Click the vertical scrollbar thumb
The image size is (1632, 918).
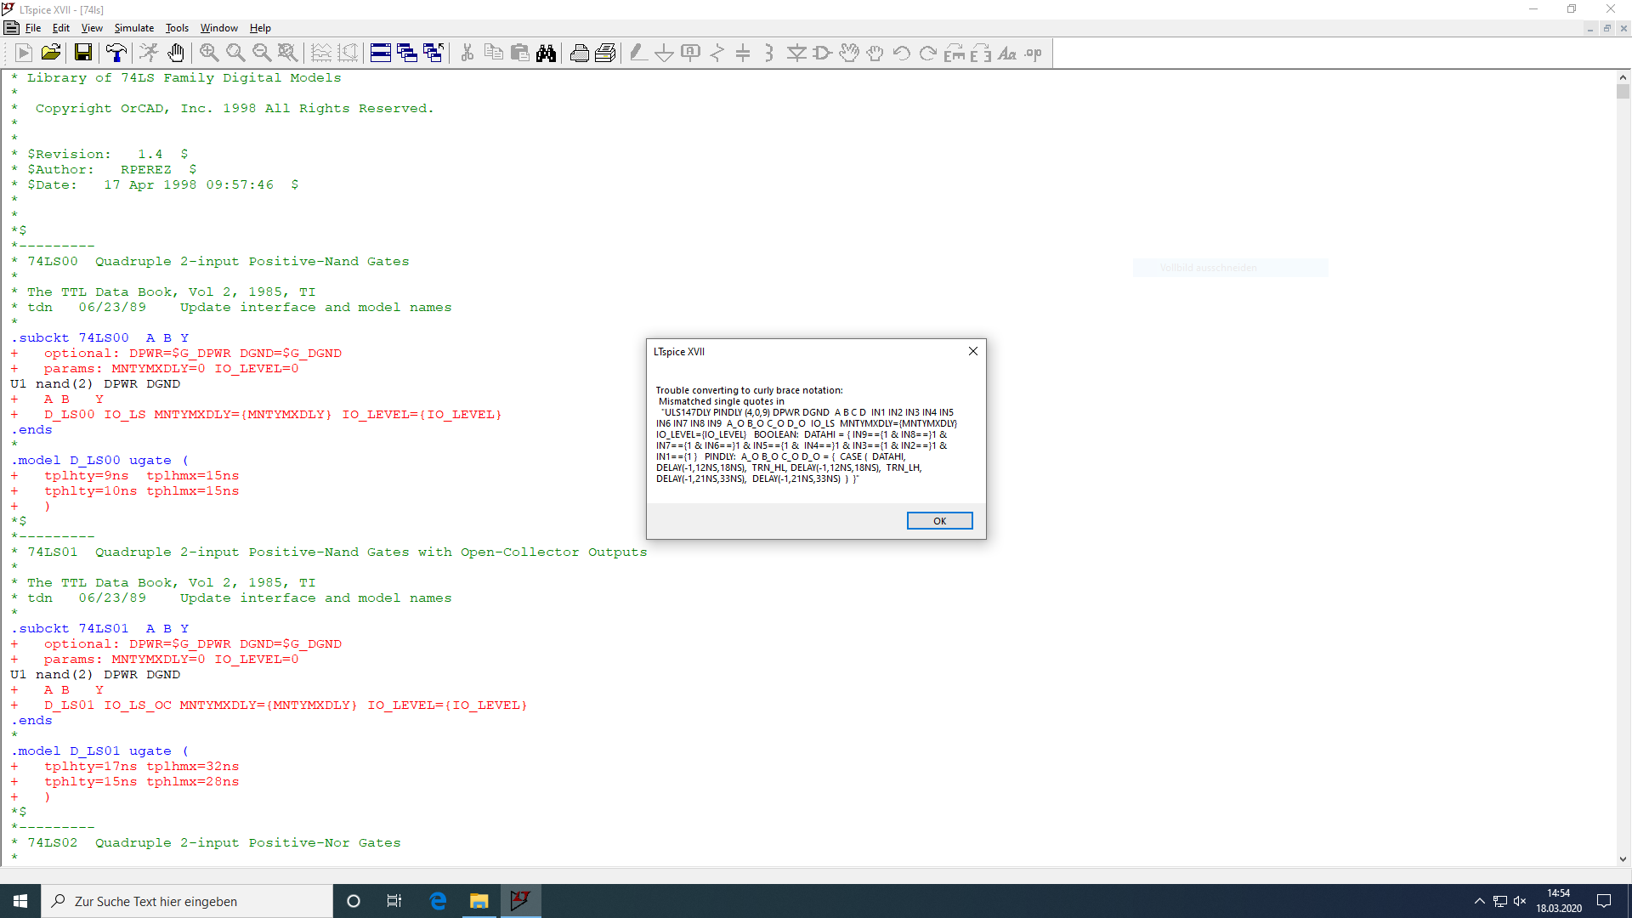1623,91
